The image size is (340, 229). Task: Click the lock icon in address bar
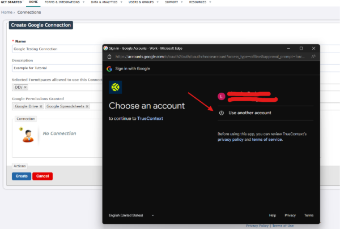click(x=109, y=57)
